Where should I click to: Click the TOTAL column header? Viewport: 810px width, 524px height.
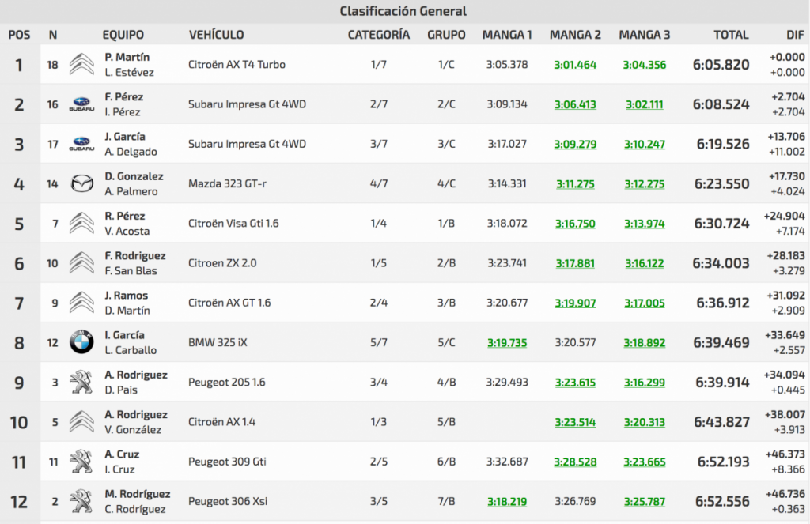730,35
